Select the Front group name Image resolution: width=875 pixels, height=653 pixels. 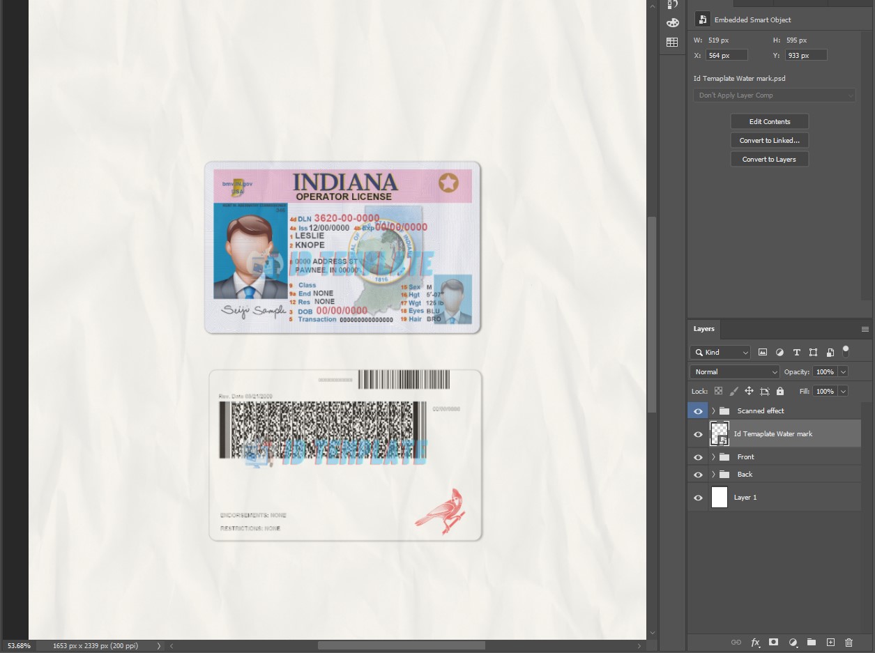pyautogui.click(x=746, y=457)
